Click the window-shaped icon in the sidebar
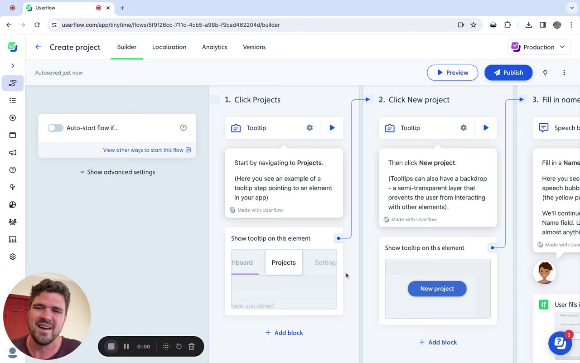This screenshot has height=363, width=580. (13, 135)
